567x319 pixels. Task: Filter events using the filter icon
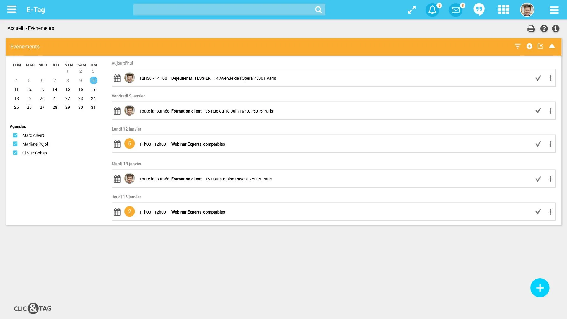(518, 46)
